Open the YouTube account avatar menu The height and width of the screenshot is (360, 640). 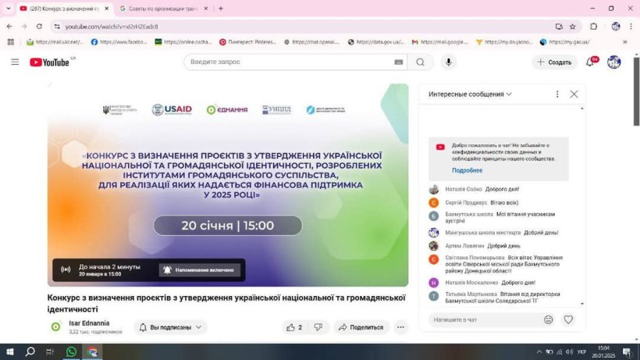coord(613,62)
